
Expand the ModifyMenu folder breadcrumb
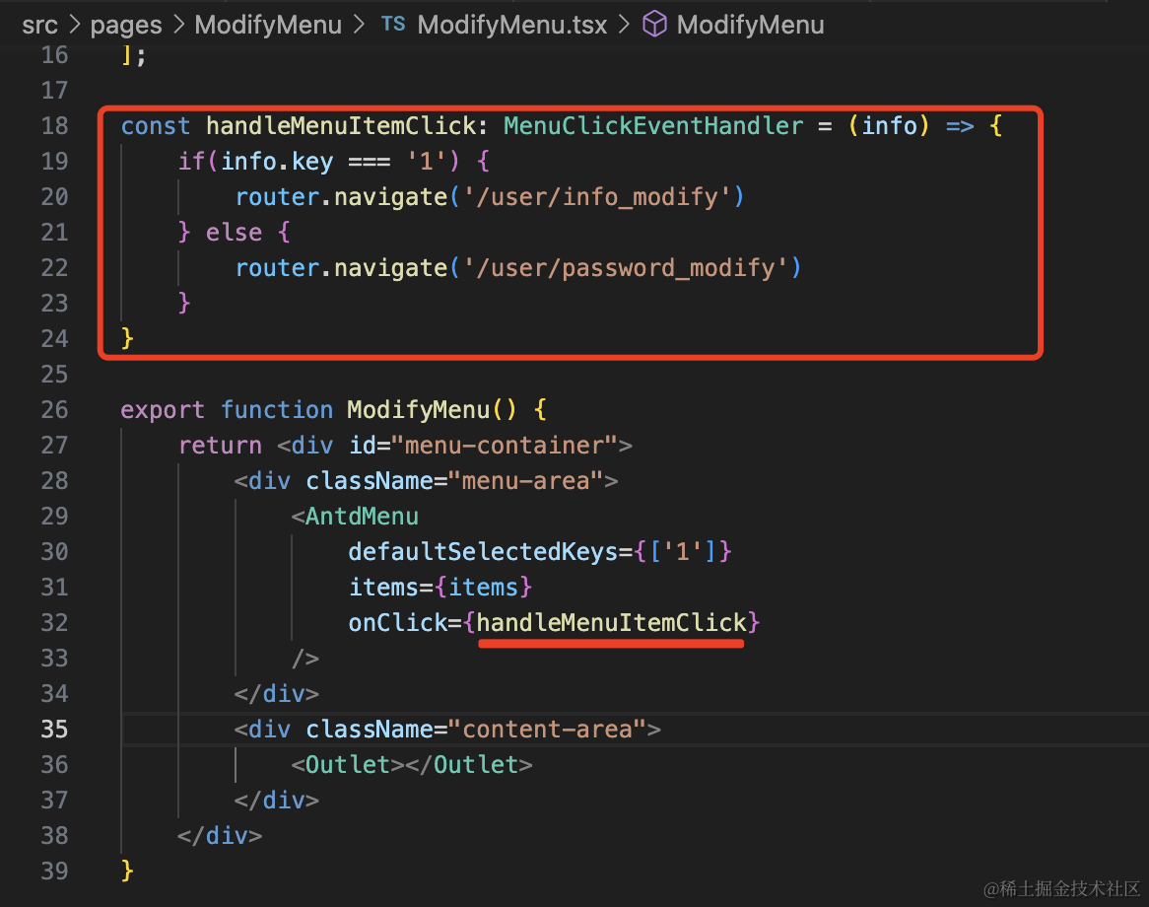[268, 24]
